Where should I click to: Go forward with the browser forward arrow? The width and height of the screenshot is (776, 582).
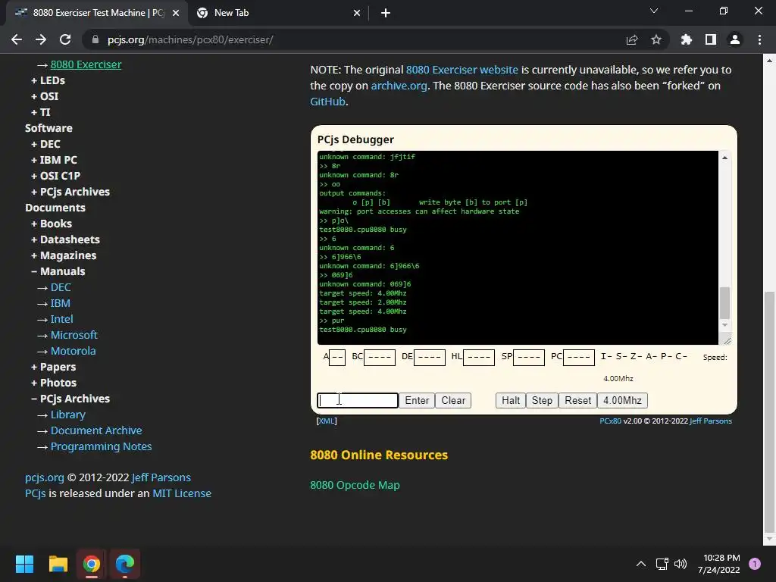coord(41,39)
